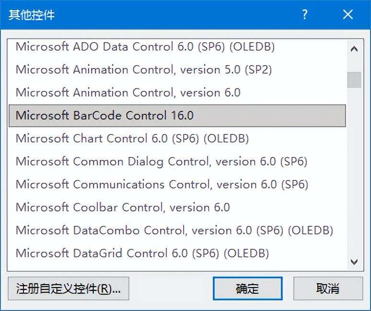Choose Microsoft Chart Control 6.0 (SP6)
This screenshot has width=371, height=311.
(x=177, y=138)
